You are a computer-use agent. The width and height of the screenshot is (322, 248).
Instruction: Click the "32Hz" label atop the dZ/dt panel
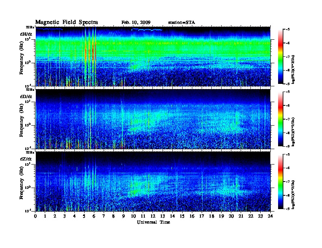click(30, 152)
